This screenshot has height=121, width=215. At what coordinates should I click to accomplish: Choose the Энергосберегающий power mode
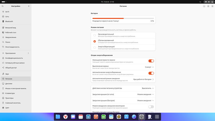pos(95,47)
